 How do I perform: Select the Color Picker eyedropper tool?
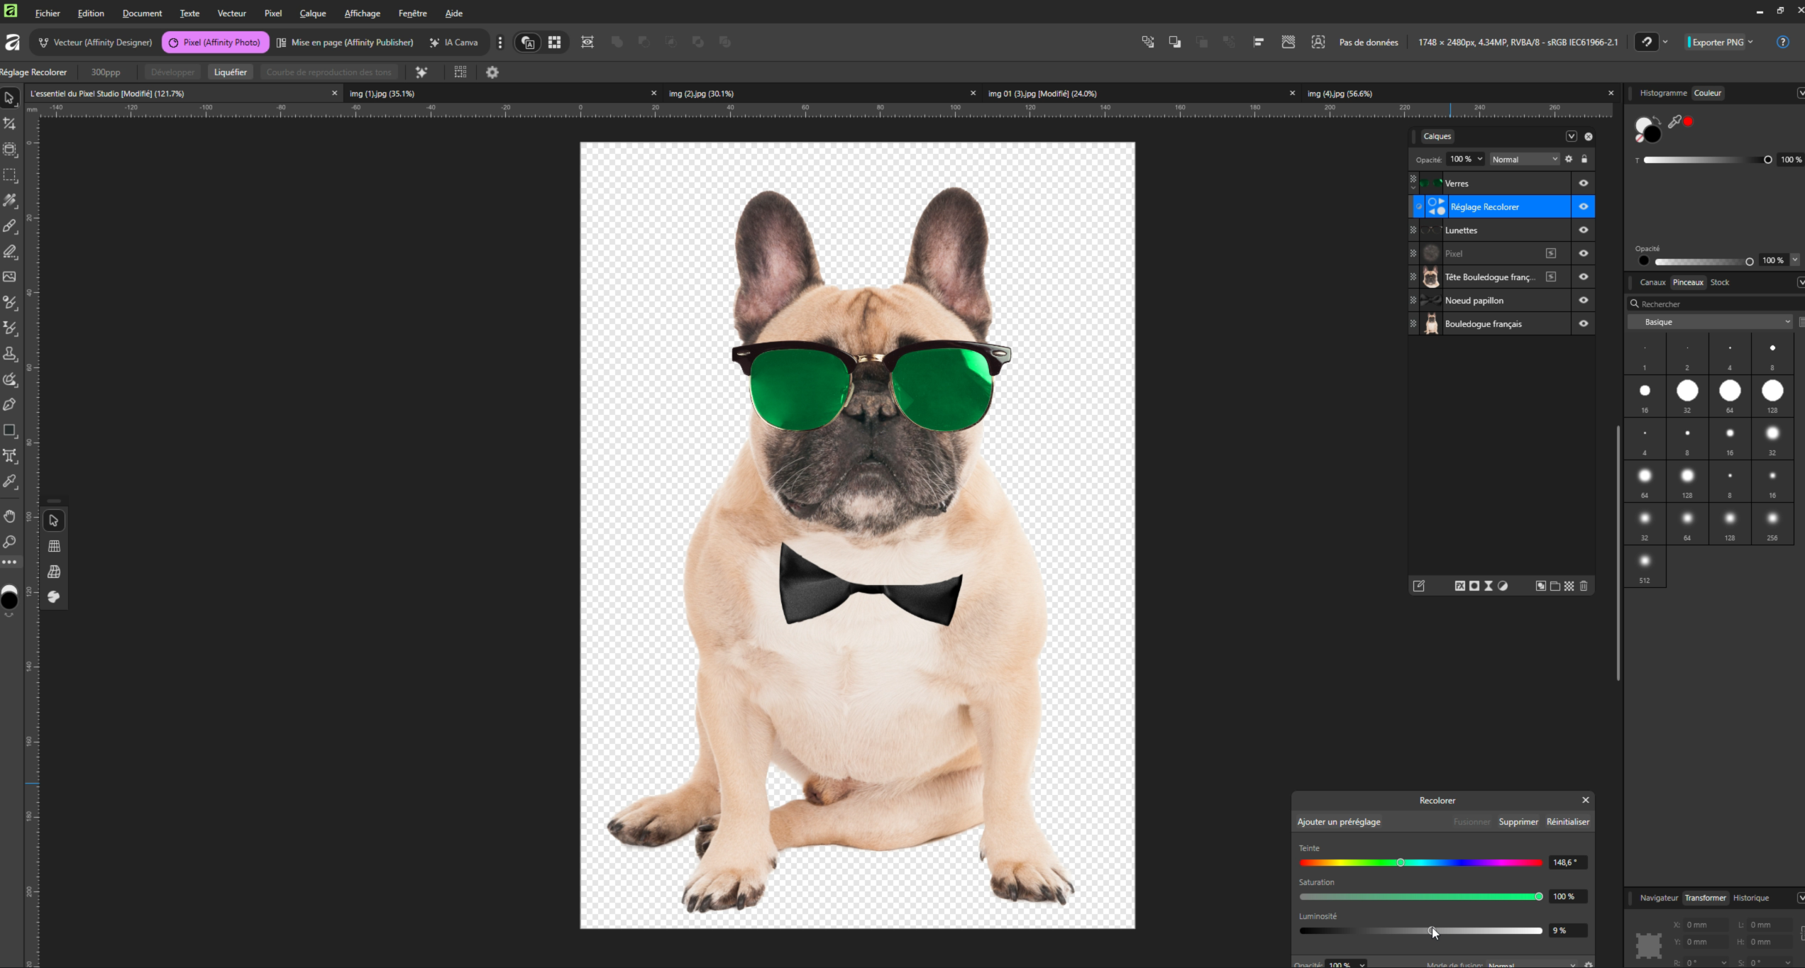tap(10, 482)
